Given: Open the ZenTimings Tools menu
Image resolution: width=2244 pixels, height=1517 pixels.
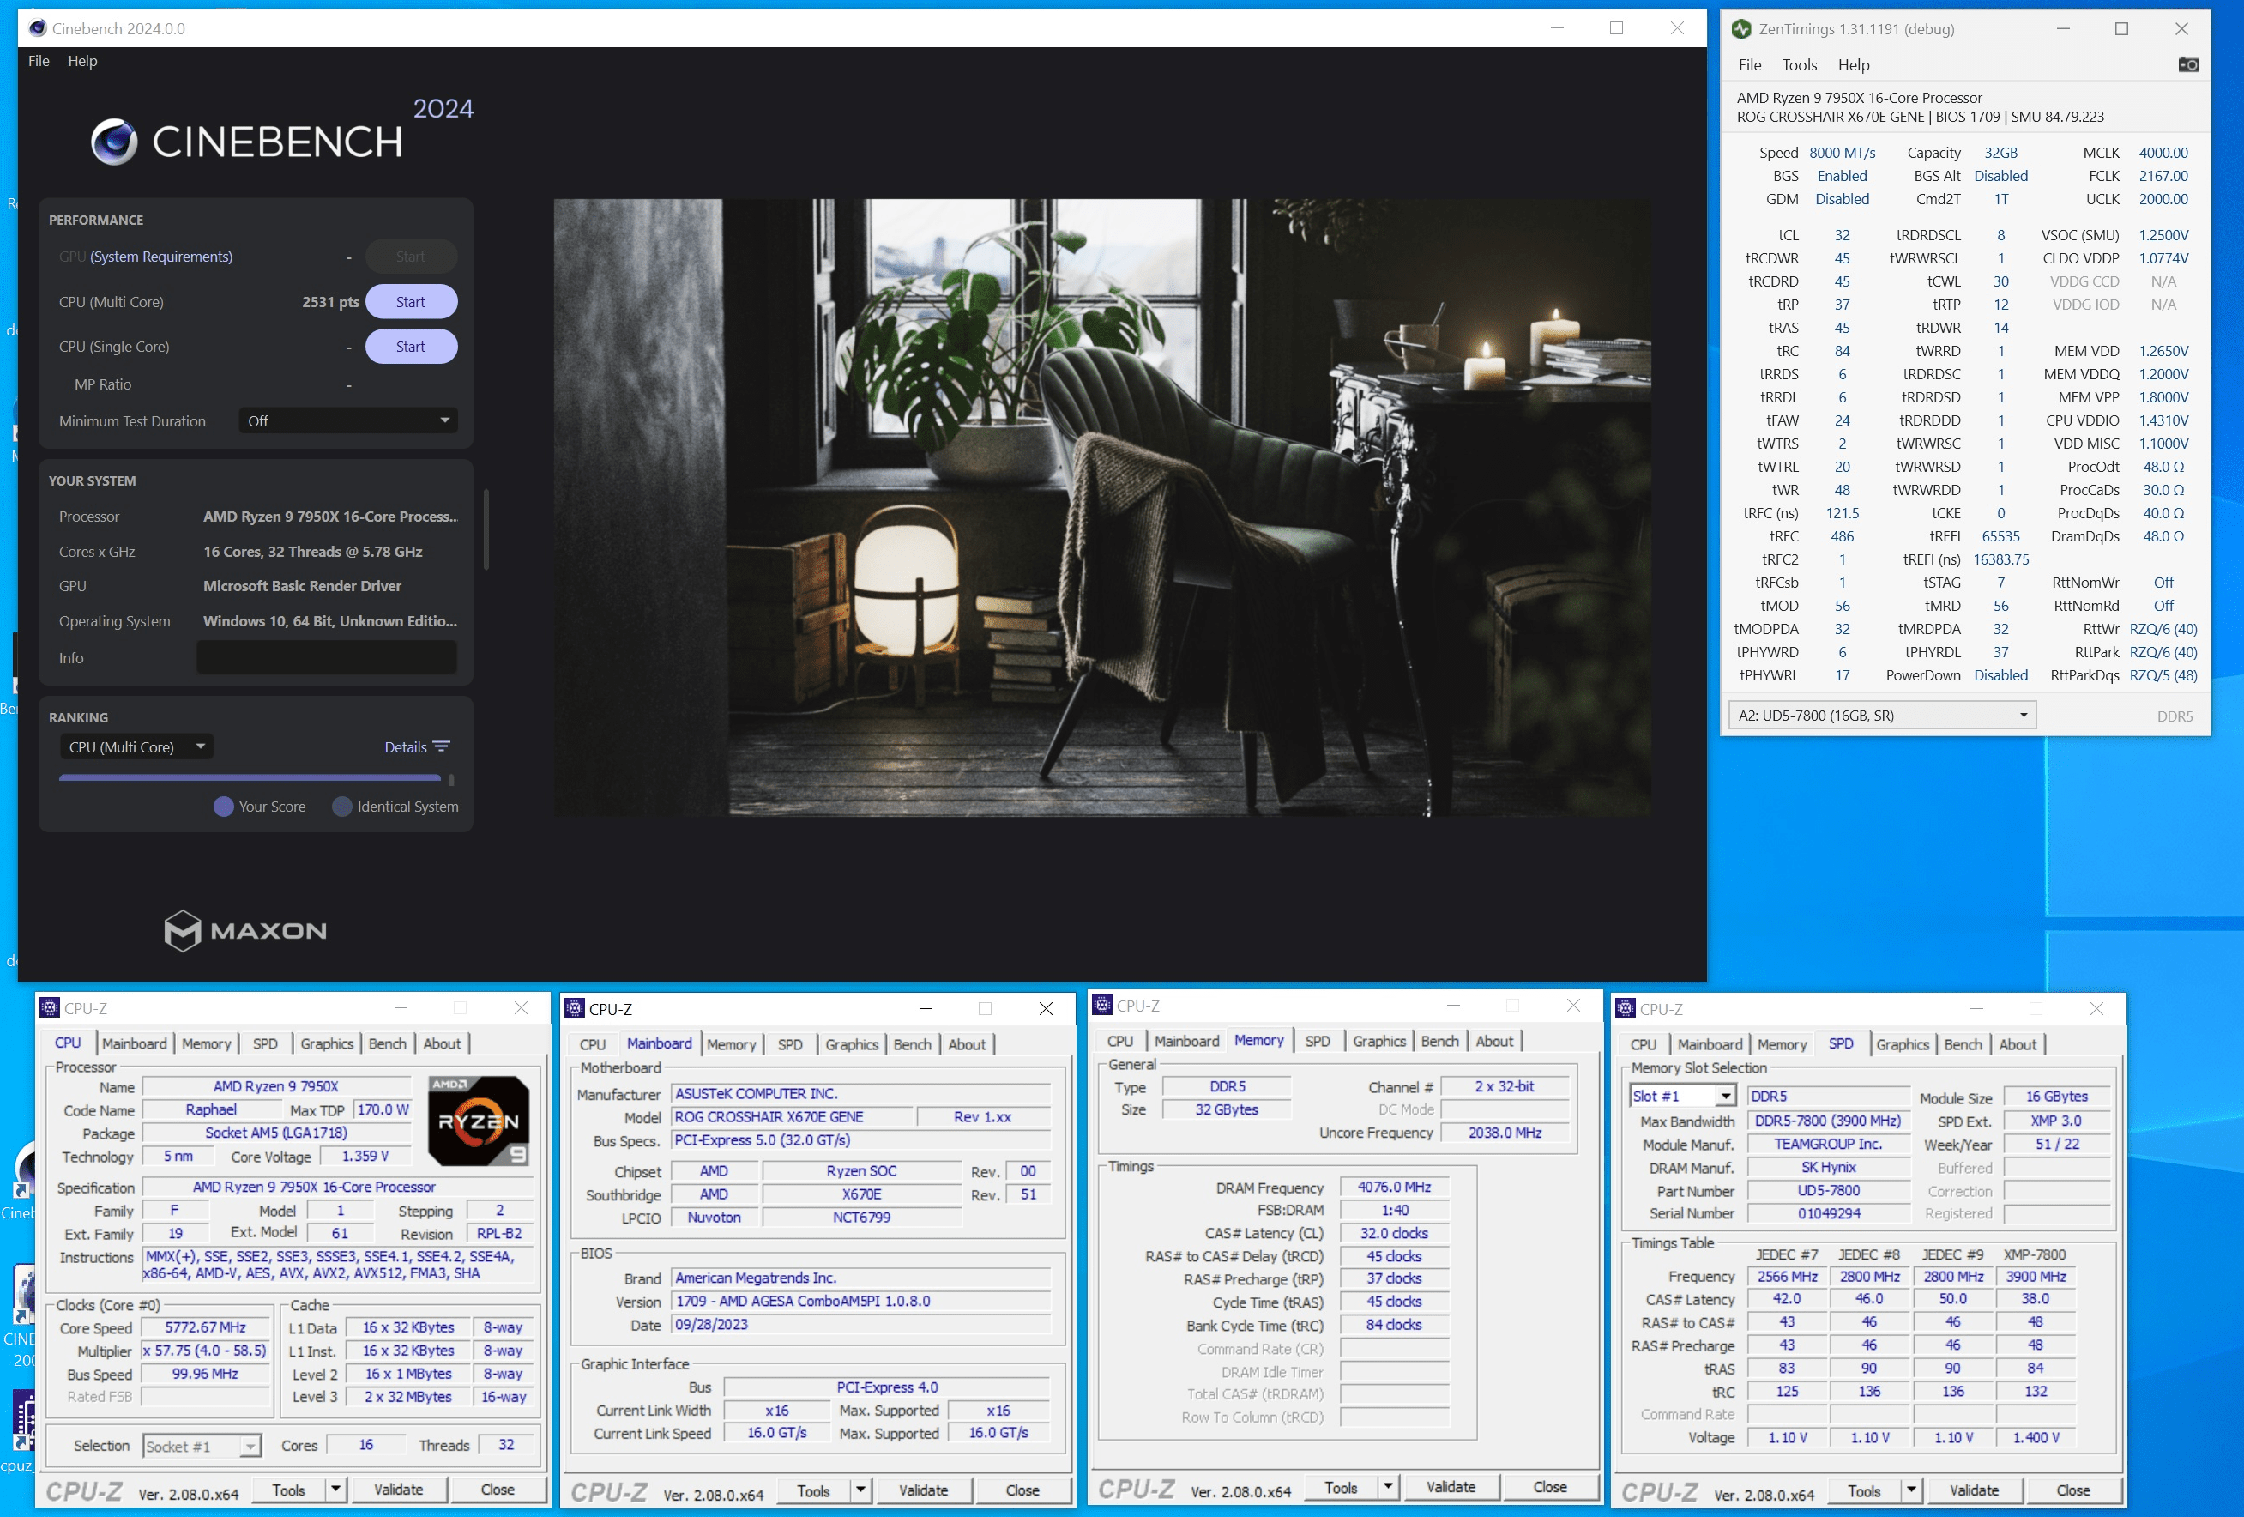Looking at the screenshot, I should 1799,64.
